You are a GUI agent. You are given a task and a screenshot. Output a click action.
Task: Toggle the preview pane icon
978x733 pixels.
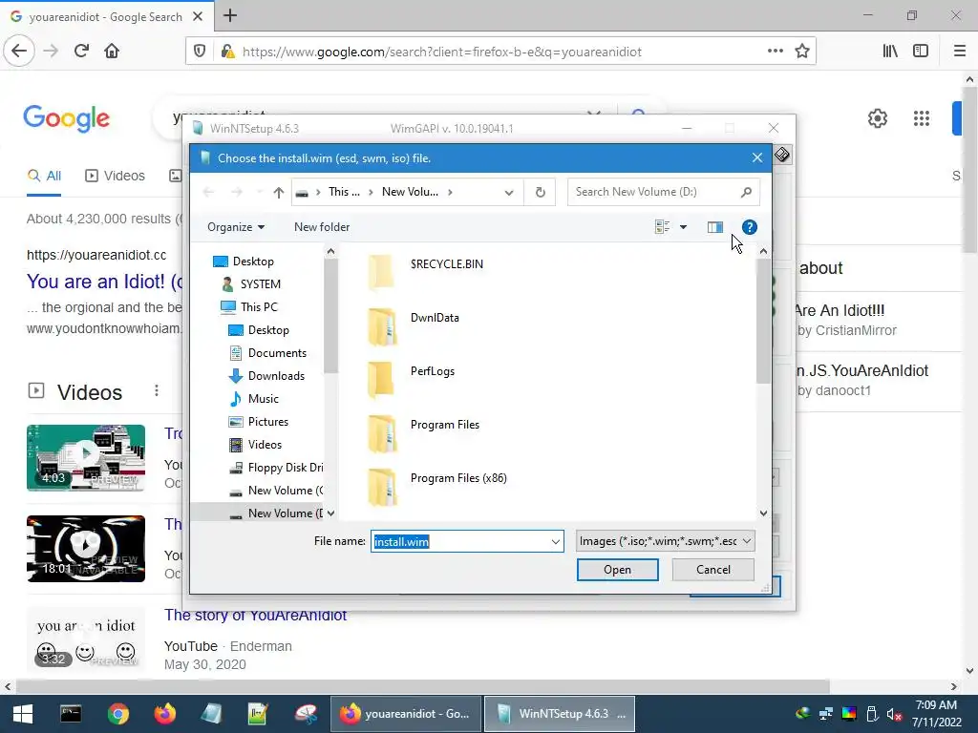(x=714, y=227)
